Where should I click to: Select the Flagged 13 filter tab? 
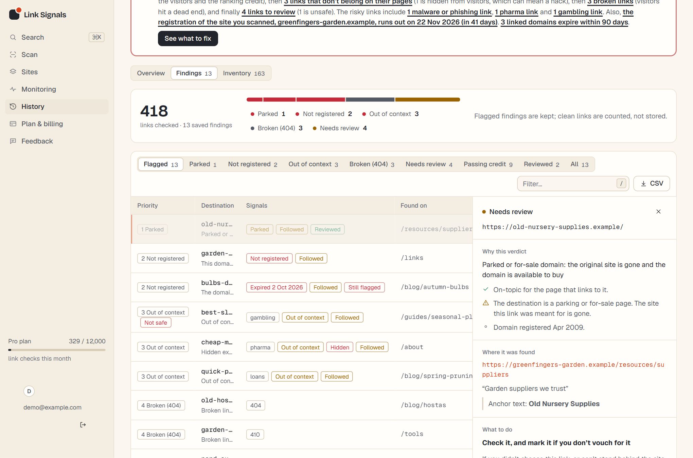(161, 164)
